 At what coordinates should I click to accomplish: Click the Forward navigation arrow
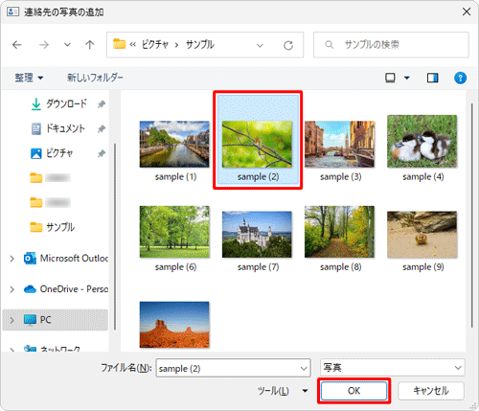click(44, 45)
